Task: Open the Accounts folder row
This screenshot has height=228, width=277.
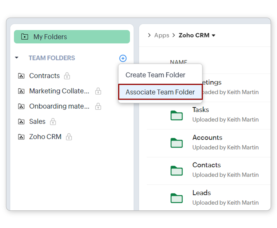Action: point(207,138)
